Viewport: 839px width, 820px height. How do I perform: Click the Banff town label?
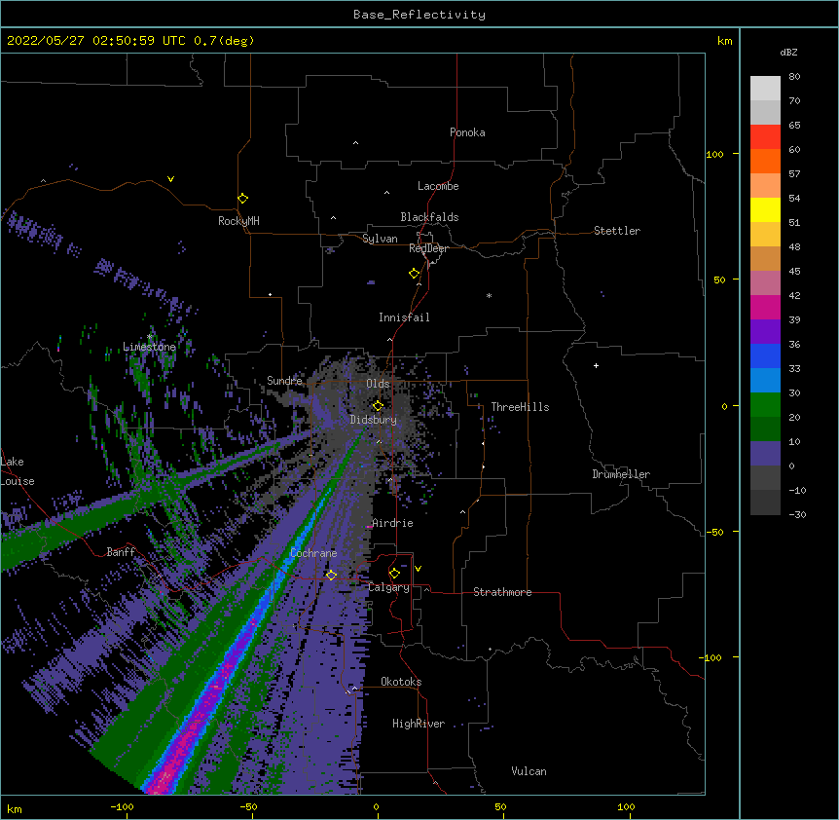[x=121, y=552]
